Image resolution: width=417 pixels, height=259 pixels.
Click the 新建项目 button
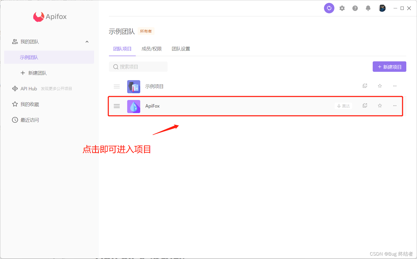[x=389, y=67]
